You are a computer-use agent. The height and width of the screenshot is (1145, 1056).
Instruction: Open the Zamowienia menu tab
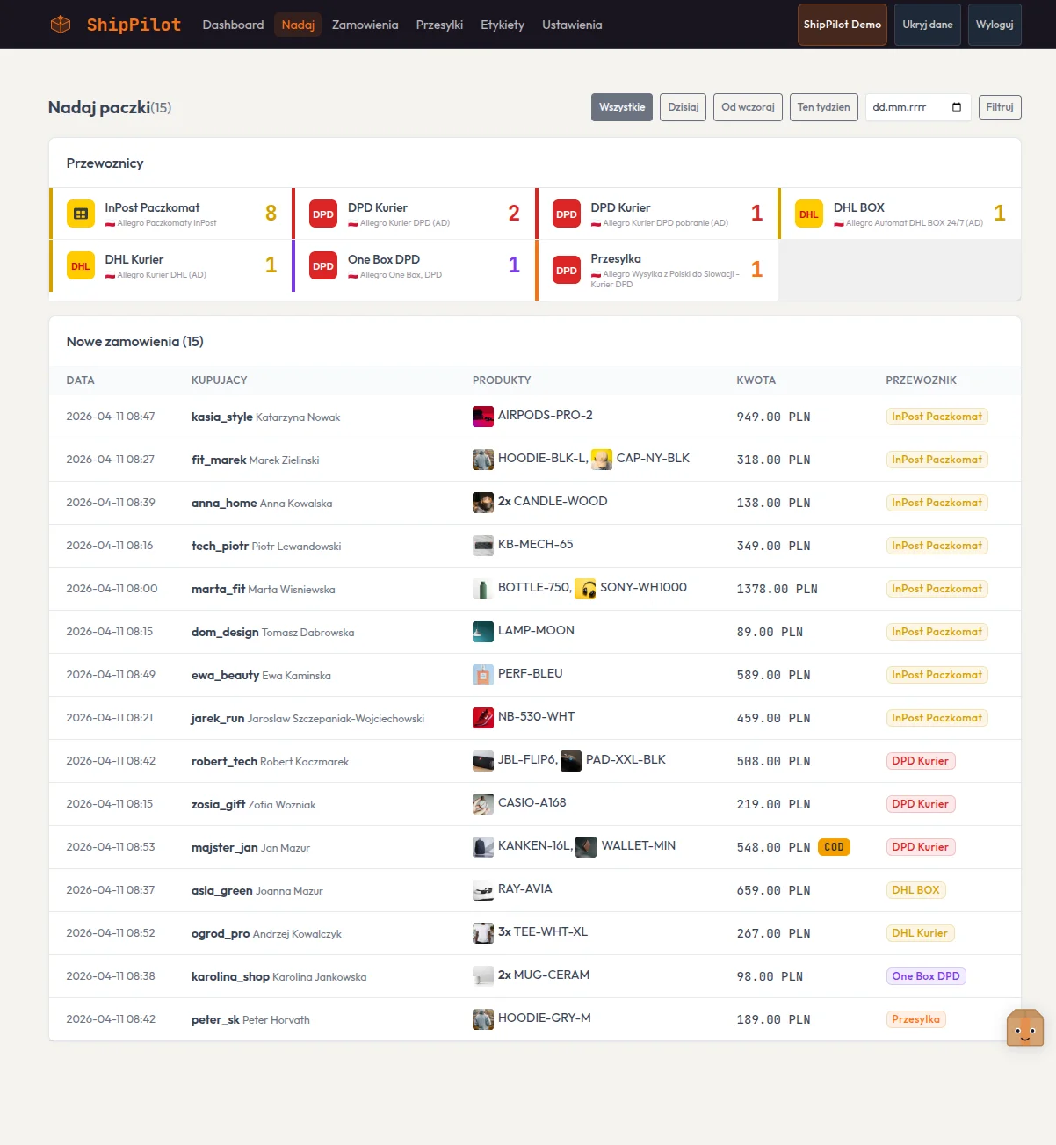pyautogui.click(x=365, y=25)
